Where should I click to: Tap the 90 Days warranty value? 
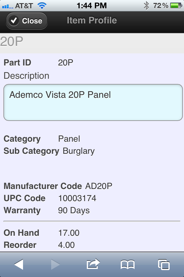tap(74, 211)
